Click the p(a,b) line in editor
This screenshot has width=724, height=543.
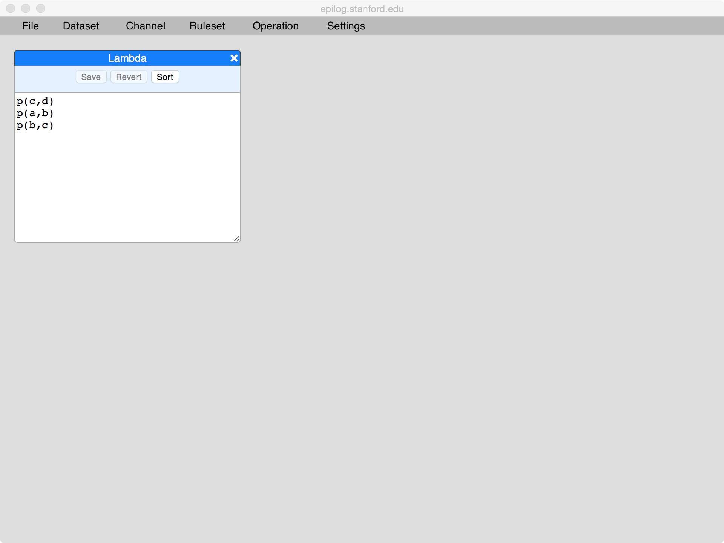[35, 113]
